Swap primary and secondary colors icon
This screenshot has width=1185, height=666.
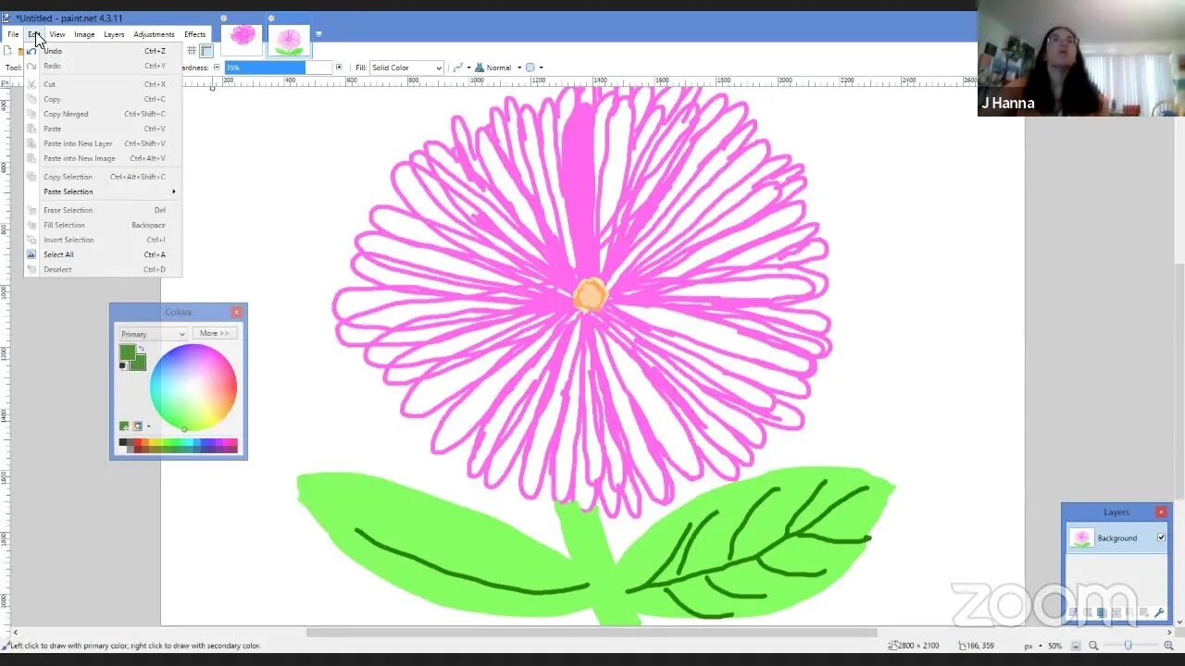142,349
